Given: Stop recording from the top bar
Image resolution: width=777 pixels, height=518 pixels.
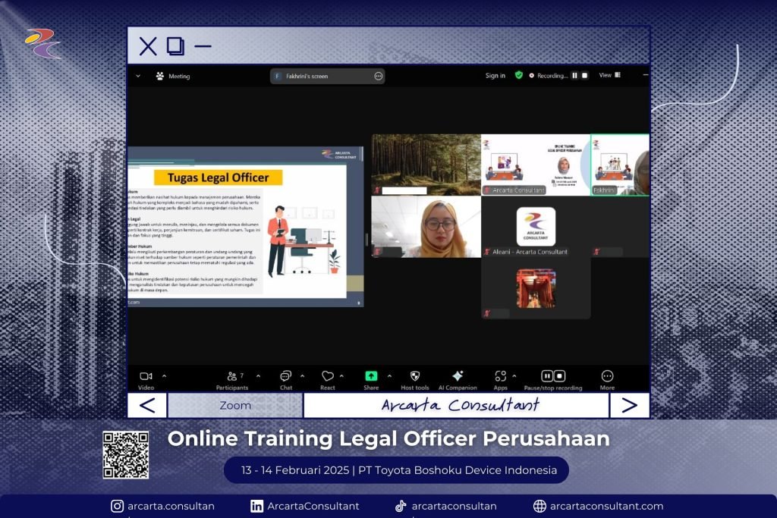Looking at the screenshot, I should 584,75.
